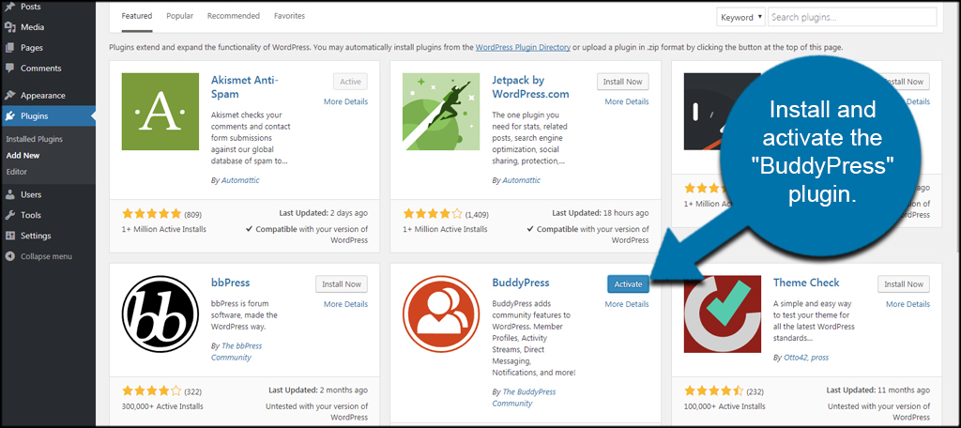961x428 pixels.
Task: Click the bbPress plugin title link
Action: pos(231,283)
